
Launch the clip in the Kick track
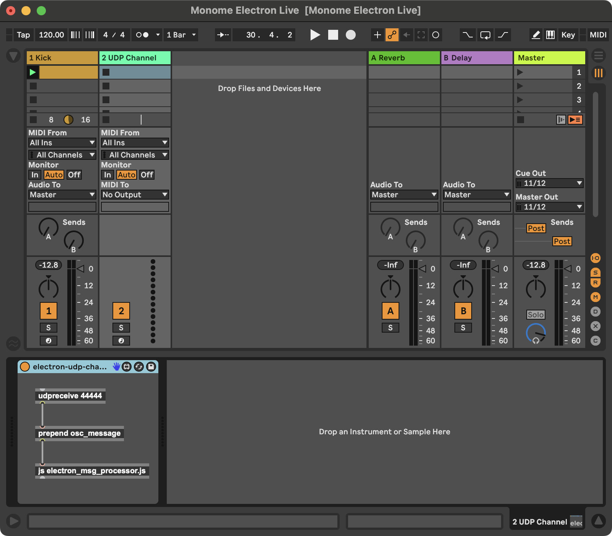(x=33, y=72)
